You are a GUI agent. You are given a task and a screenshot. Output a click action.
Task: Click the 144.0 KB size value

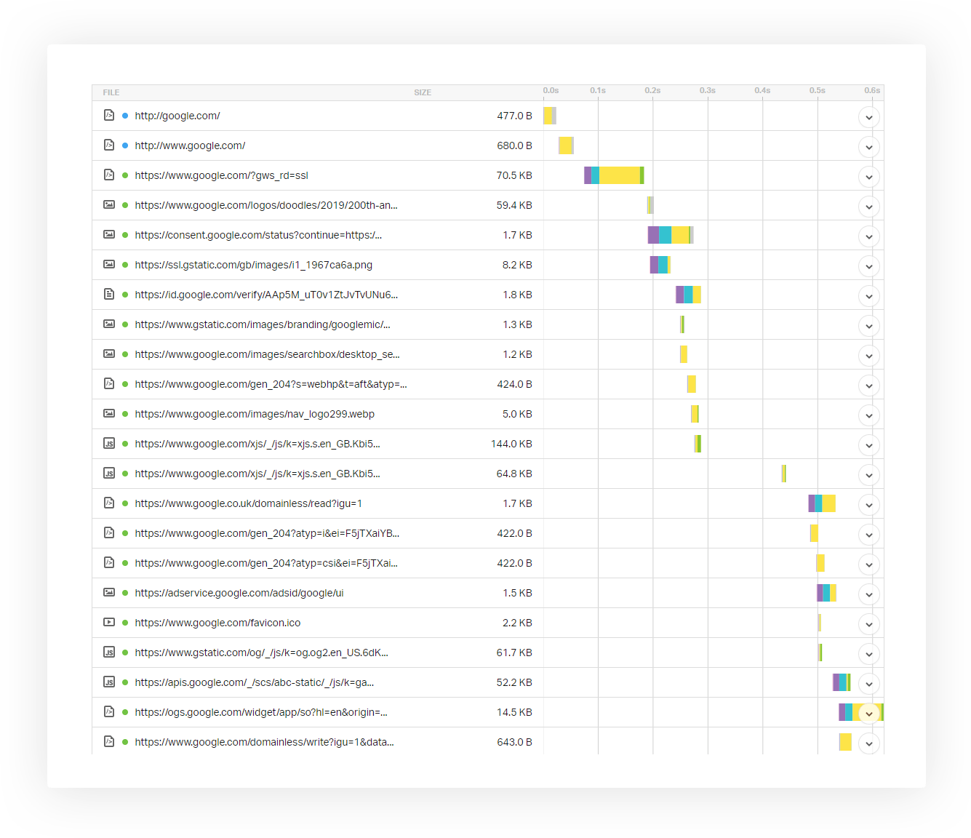pos(511,444)
